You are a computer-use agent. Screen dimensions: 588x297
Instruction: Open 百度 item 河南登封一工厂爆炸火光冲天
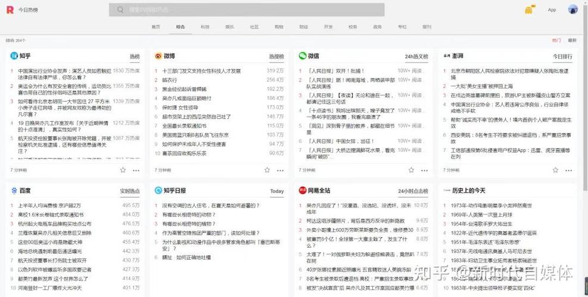50,288
